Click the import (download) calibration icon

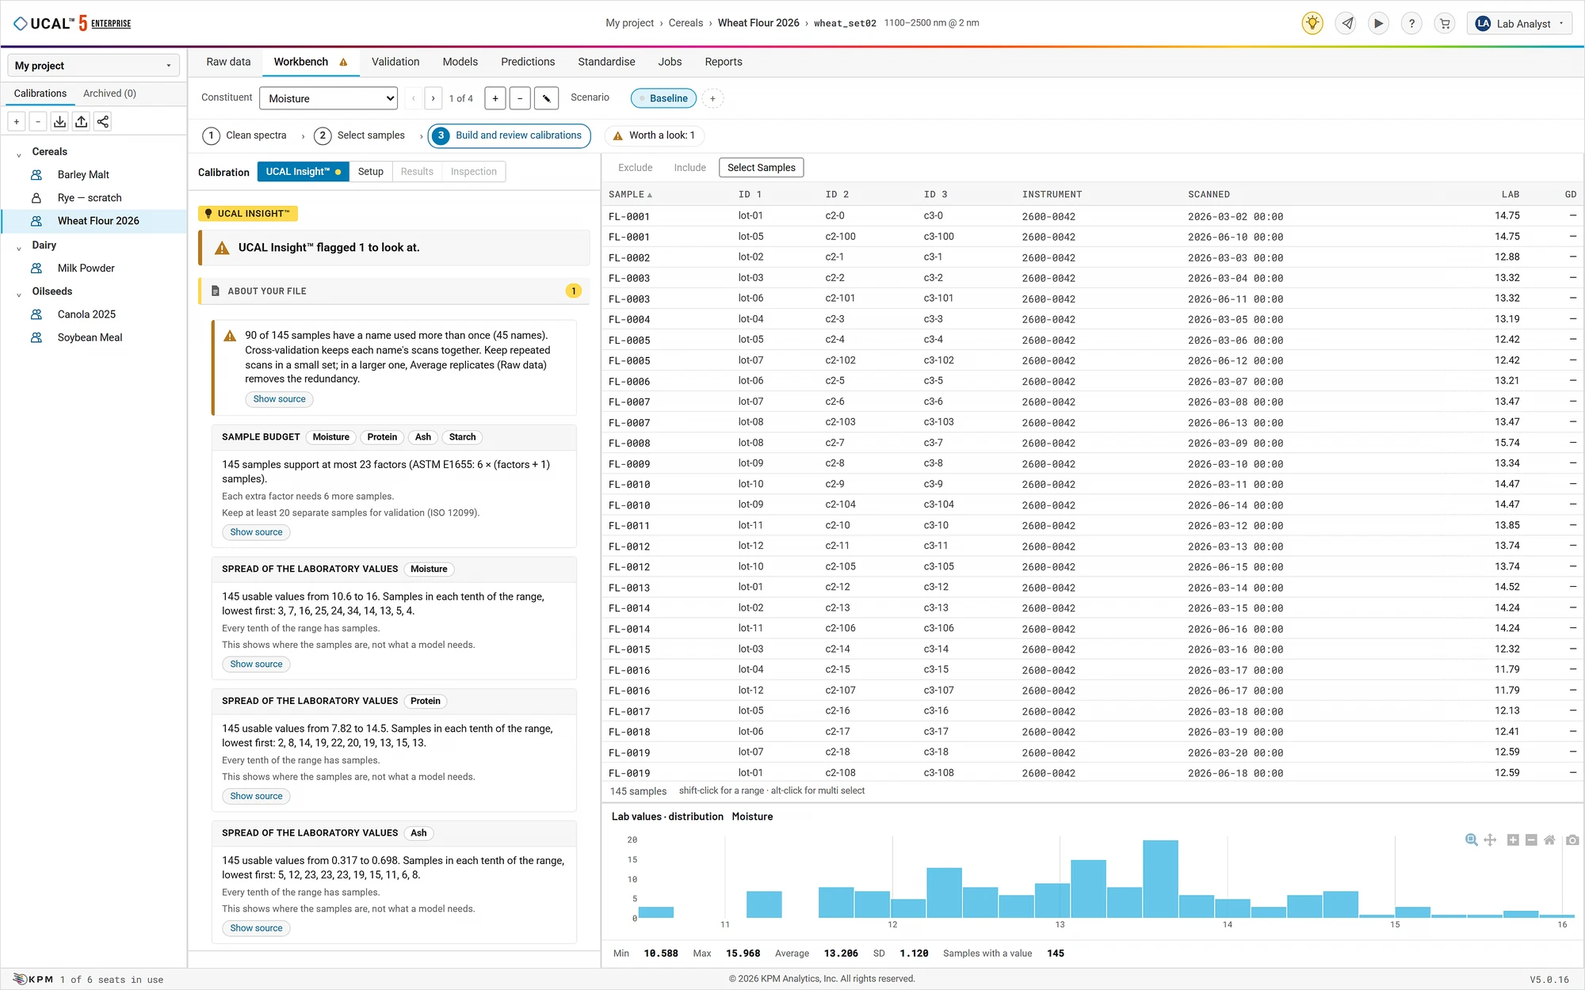[59, 121]
